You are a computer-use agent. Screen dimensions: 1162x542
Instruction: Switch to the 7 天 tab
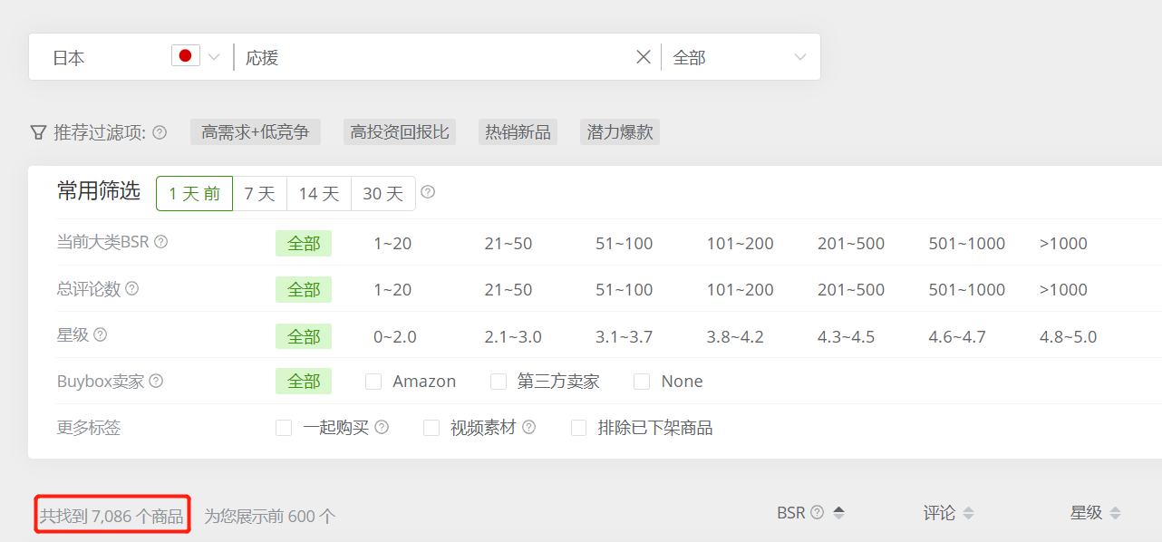(x=259, y=193)
